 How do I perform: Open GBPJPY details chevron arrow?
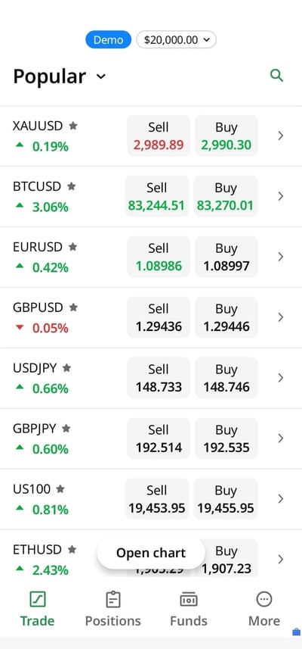click(281, 438)
